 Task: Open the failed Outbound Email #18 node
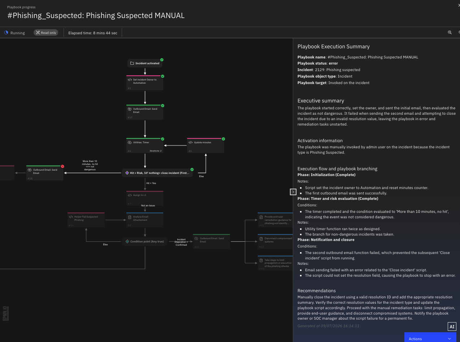(45, 173)
